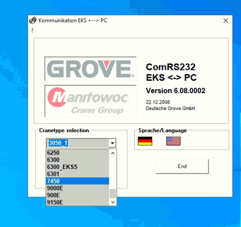241x227 pixels.
Task: Open the ? help menu
Action: pyautogui.click(x=32, y=30)
